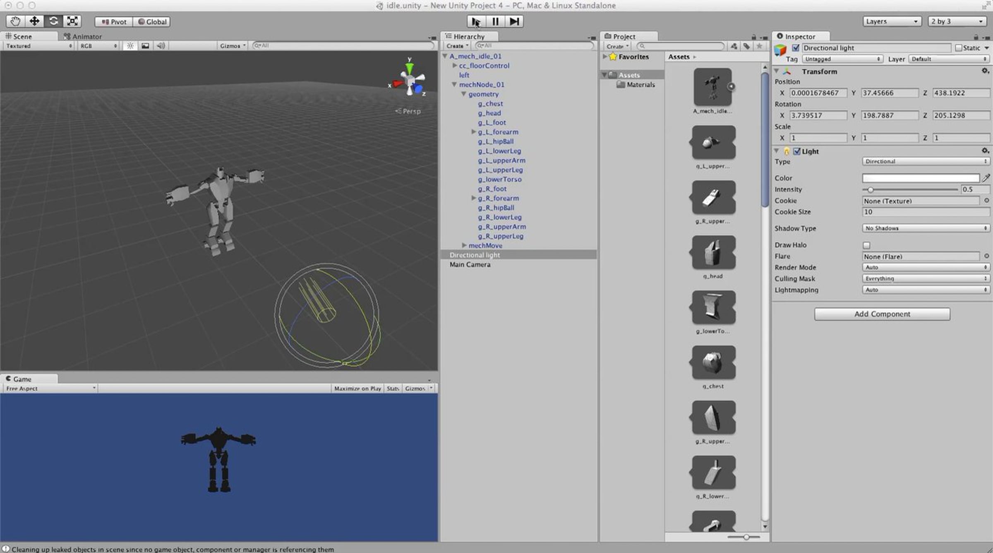Select the Rotate tool
Viewport: 993px width, 553px height.
click(x=53, y=21)
